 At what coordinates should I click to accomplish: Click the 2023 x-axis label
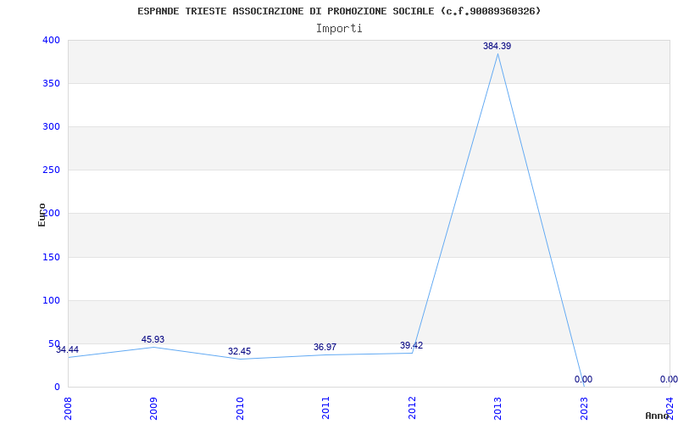(584, 408)
